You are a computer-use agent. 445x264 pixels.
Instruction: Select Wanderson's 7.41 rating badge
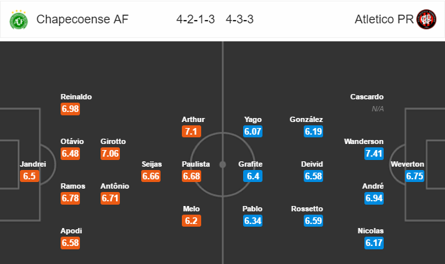point(374,153)
